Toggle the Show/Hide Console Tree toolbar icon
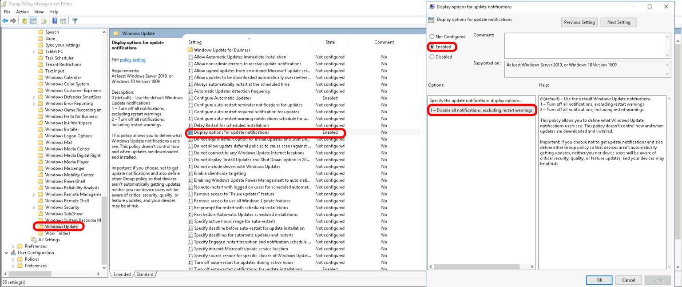Image resolution: width=682 pixels, height=287 pixels. [32, 20]
